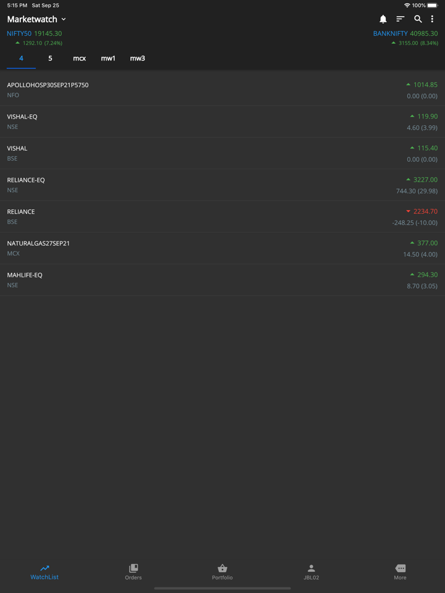Click the notifications bell icon
445x593 pixels.
[383, 19]
